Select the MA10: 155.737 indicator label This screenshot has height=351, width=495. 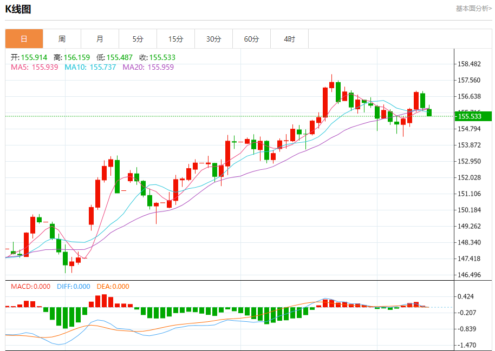click(x=90, y=67)
